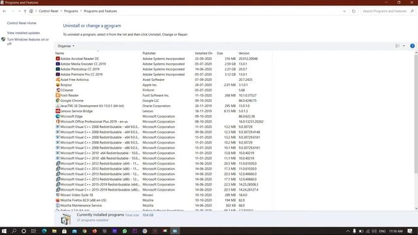
Task: Click the Microsoft Edge program list icon
Action: tap(57, 116)
